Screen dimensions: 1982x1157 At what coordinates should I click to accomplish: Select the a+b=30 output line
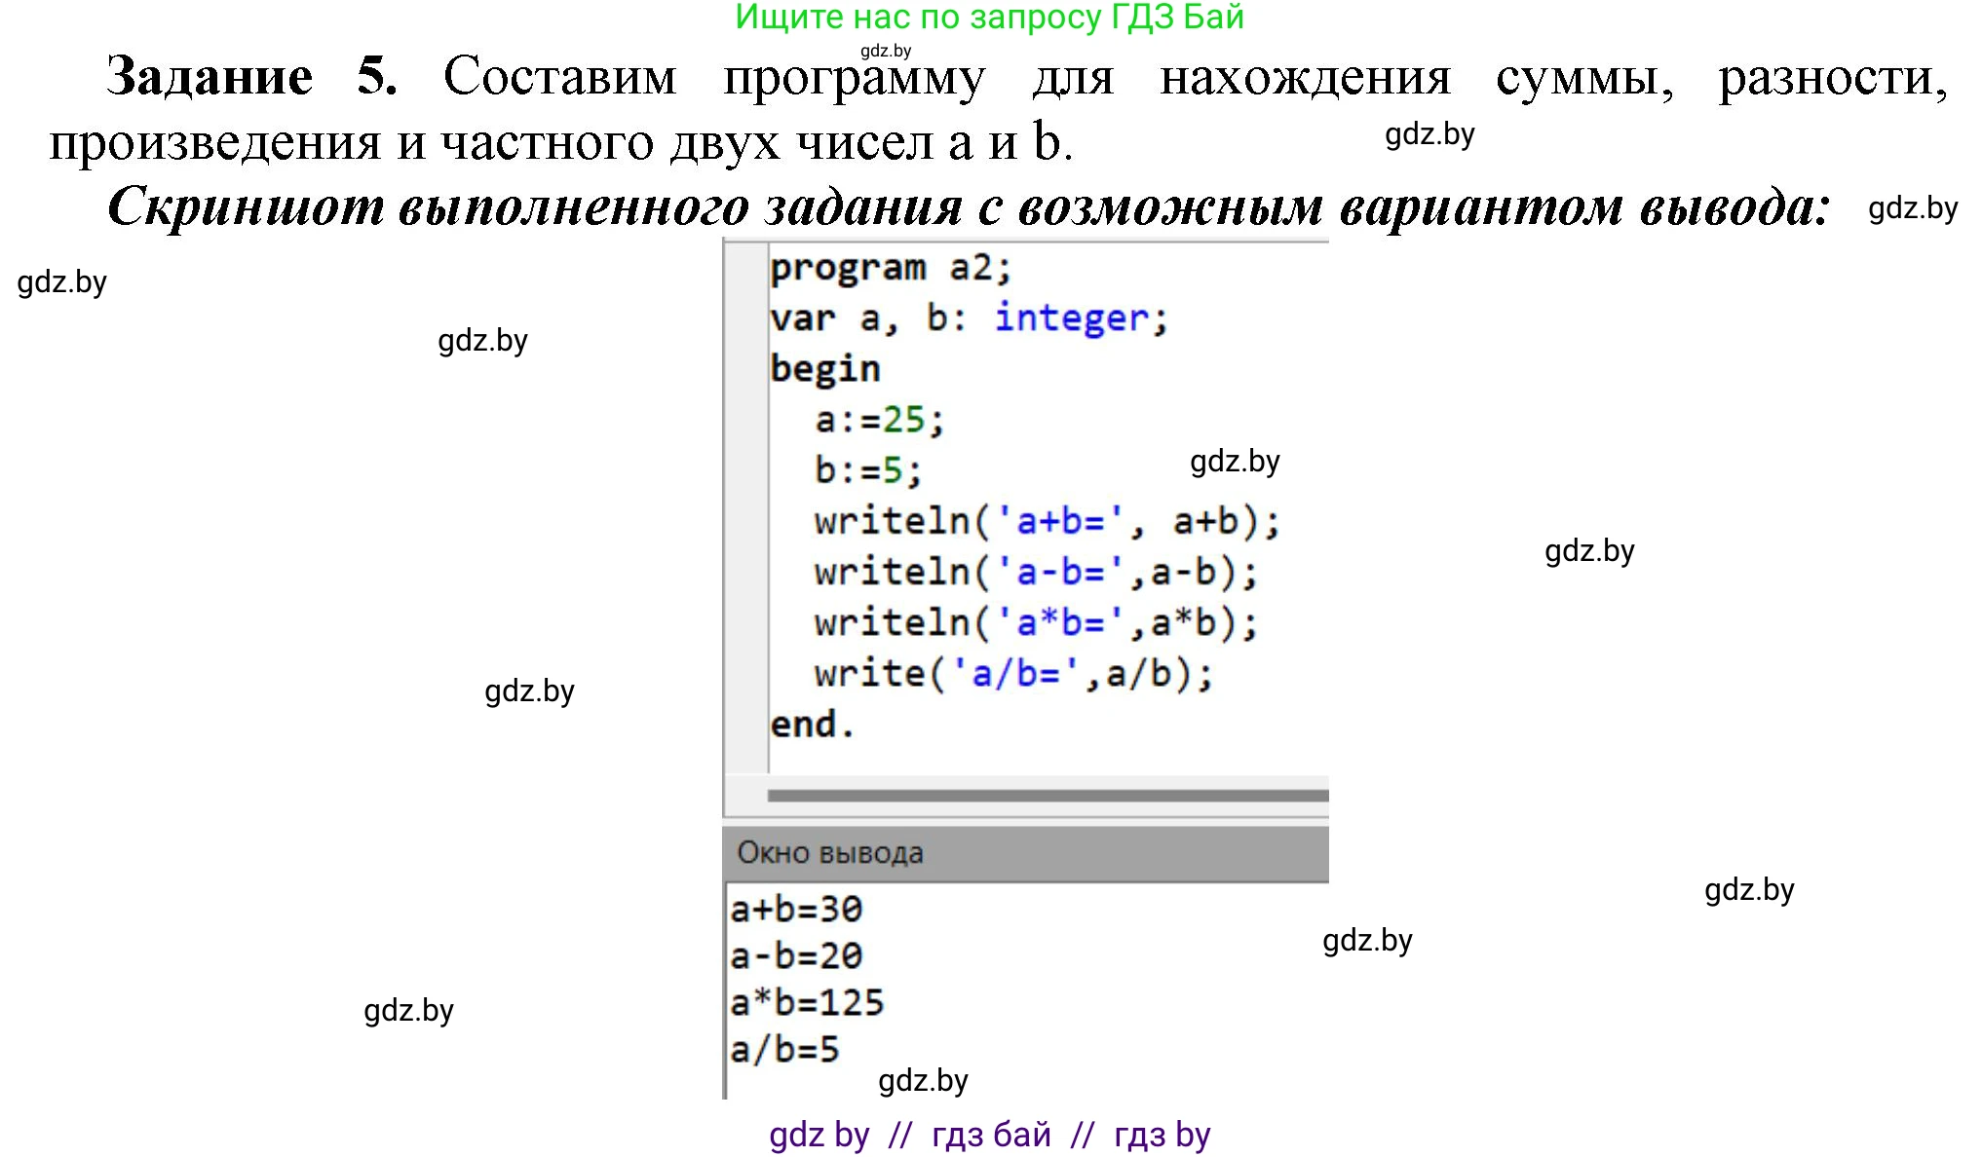[x=794, y=908]
